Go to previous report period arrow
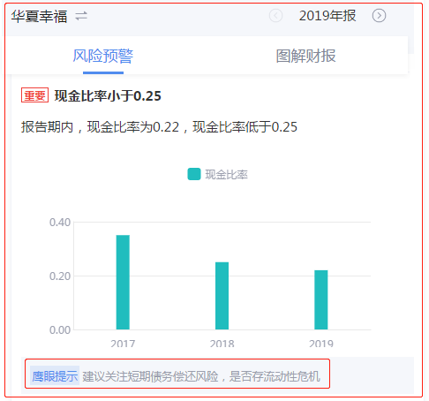 275,16
